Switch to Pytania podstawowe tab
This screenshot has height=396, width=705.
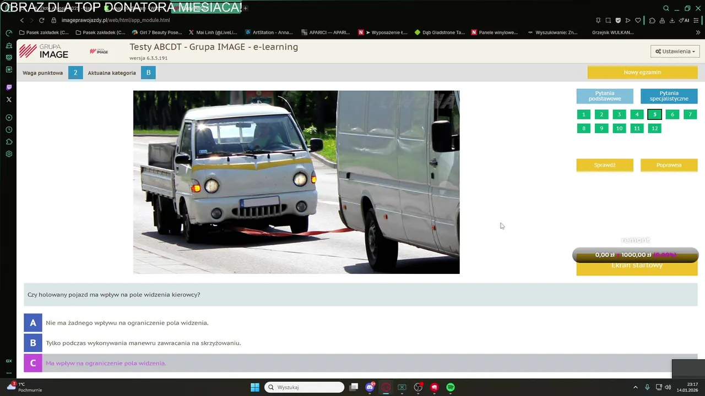605,96
